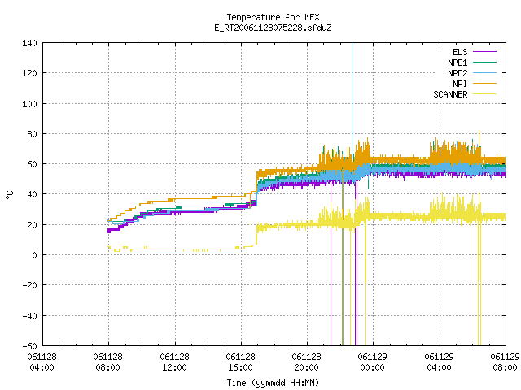
Task: Click the NPD1 legend label
Action: tap(458, 63)
